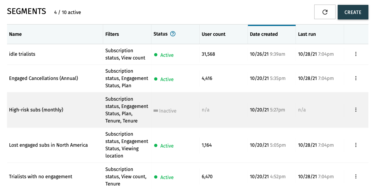Click the Inactive status of High-risk subs
The image size is (373, 189).
165,111
